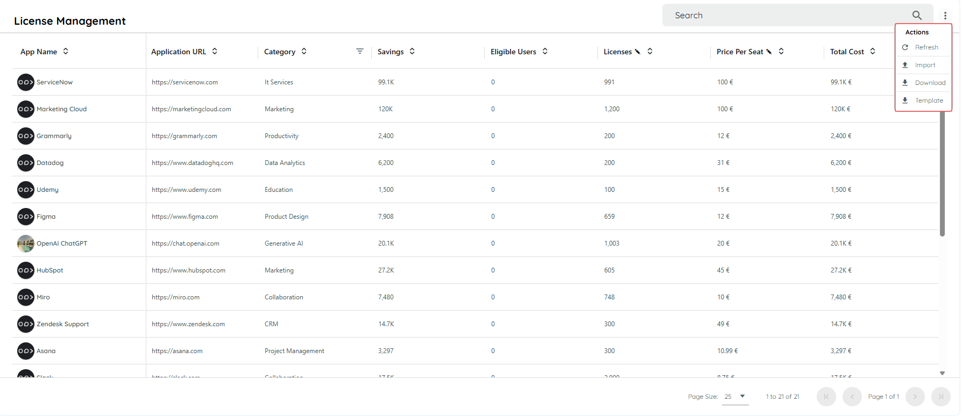Open the Category column filter icon

(x=360, y=51)
